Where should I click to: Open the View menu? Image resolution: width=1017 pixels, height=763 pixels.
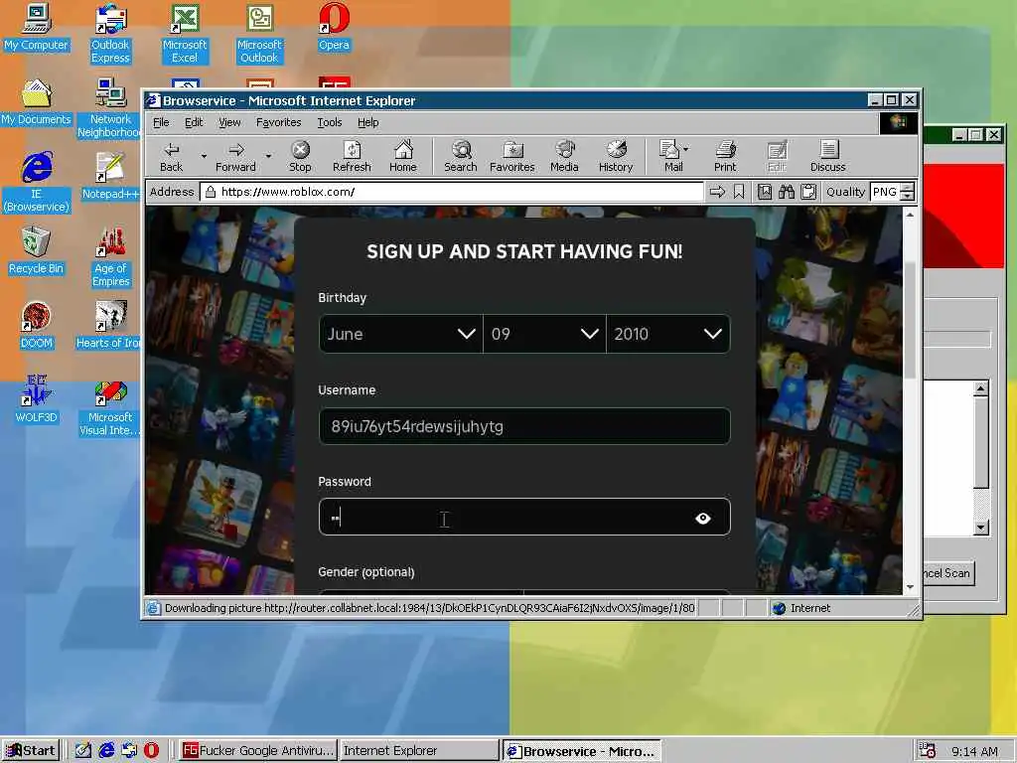(229, 122)
